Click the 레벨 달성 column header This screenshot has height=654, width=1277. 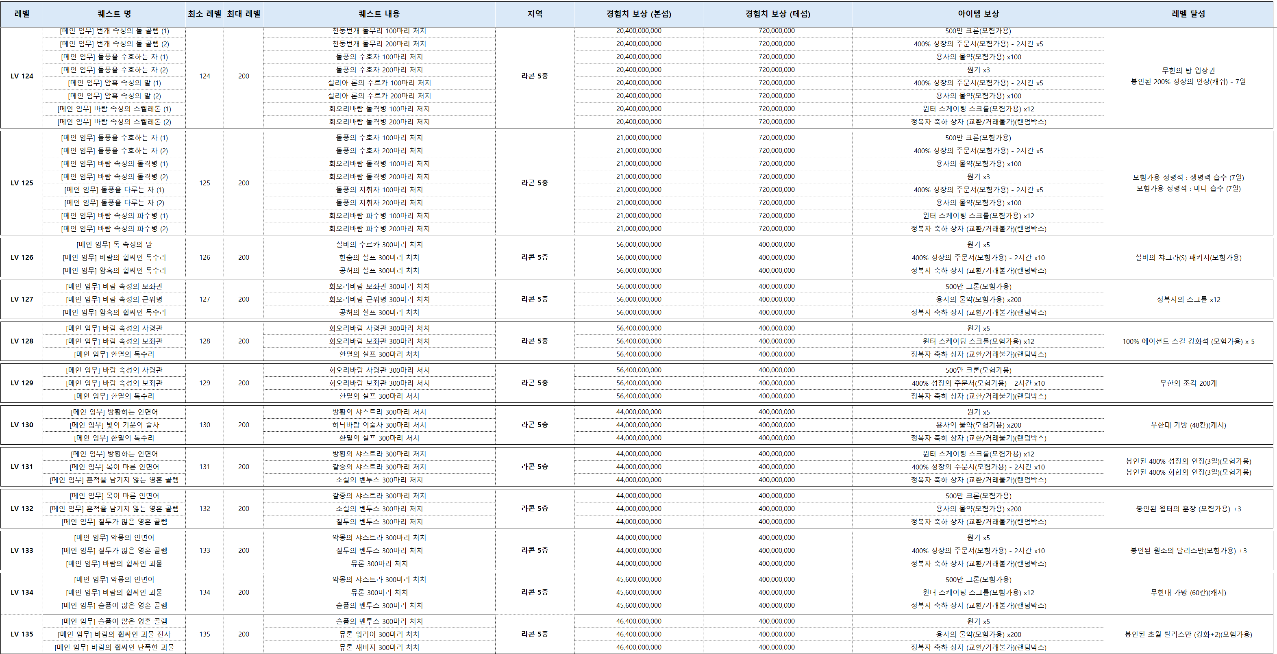pos(1188,14)
